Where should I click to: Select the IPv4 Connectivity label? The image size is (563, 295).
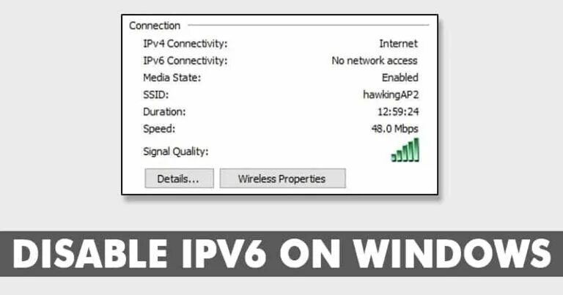(185, 44)
